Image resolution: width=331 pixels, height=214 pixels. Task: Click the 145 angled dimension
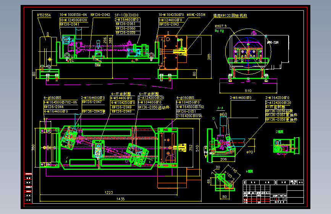click(234, 170)
